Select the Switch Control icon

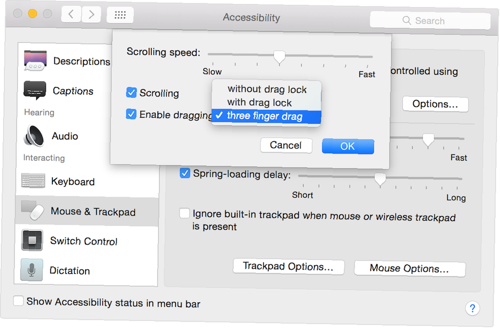coord(32,239)
